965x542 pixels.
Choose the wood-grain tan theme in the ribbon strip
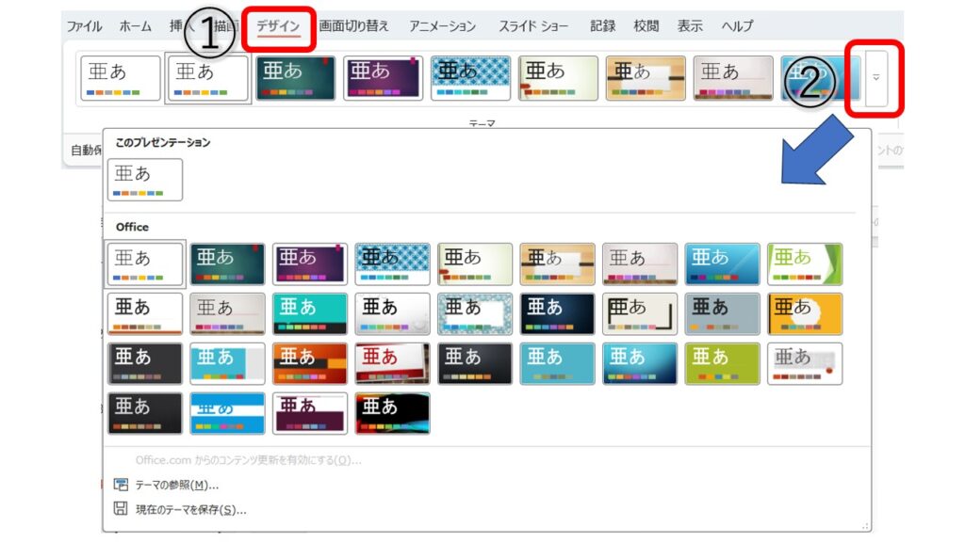coord(645,78)
